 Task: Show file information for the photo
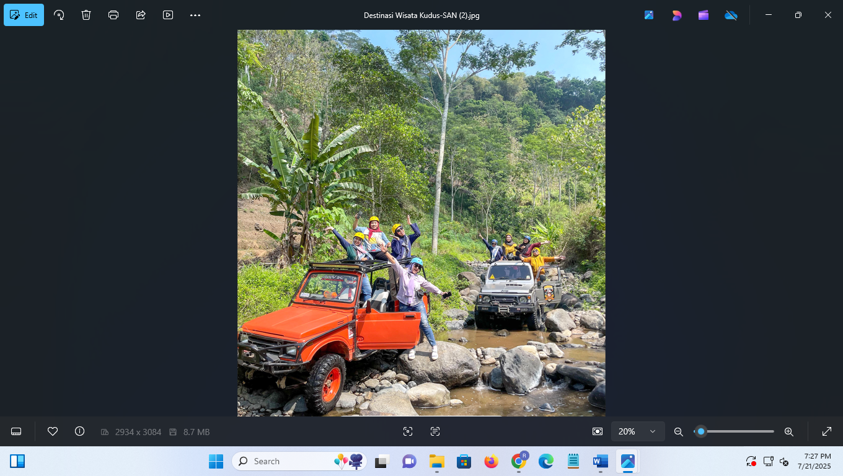pos(79,431)
